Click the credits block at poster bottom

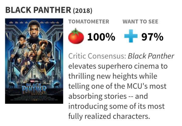click(34, 98)
